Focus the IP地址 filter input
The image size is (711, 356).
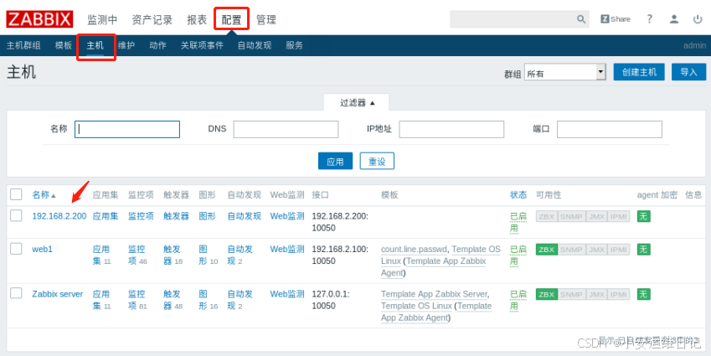pos(451,129)
